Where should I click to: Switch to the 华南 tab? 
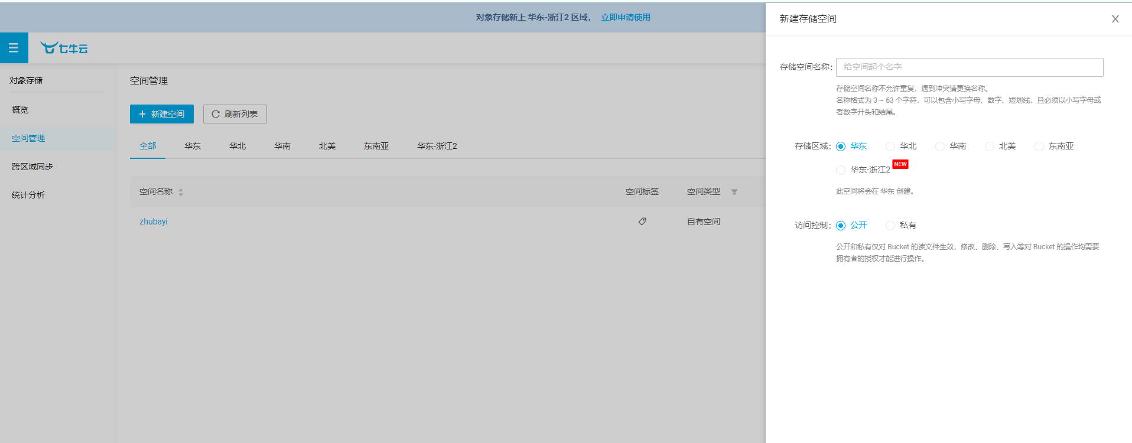click(x=282, y=146)
